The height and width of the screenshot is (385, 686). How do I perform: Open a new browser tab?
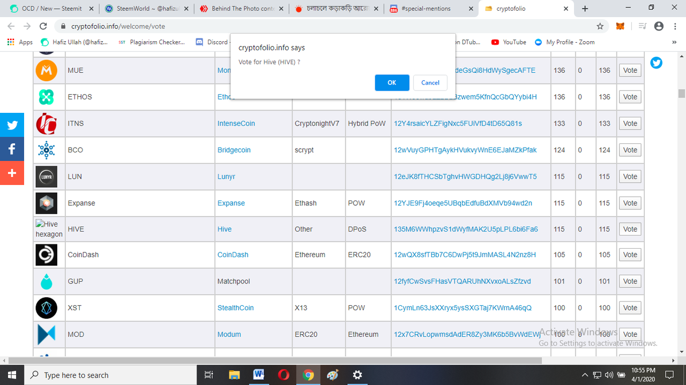coord(585,9)
